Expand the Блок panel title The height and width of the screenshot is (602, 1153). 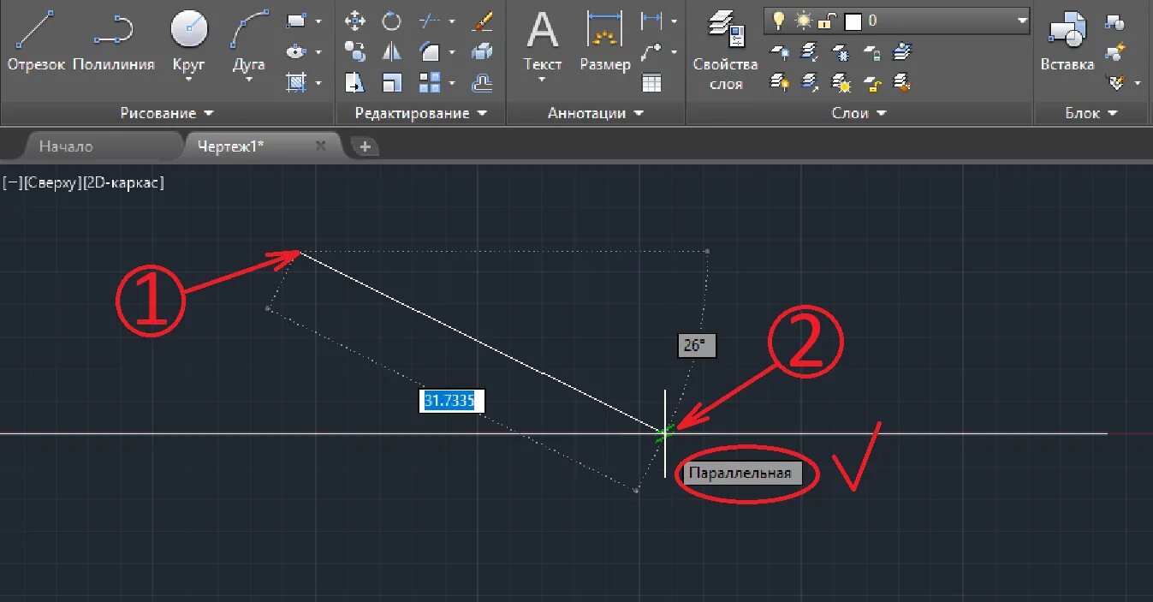(1091, 113)
